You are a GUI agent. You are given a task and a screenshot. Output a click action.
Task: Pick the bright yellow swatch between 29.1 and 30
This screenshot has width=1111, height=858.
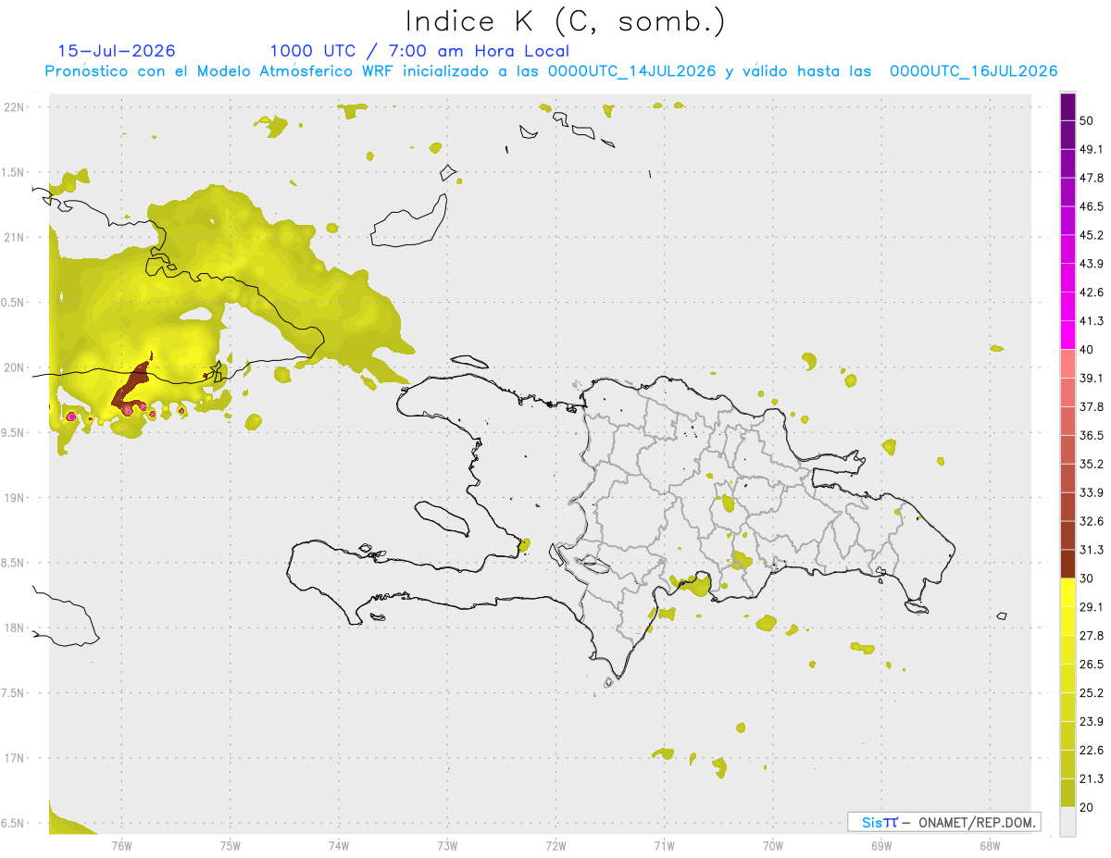1067,592
